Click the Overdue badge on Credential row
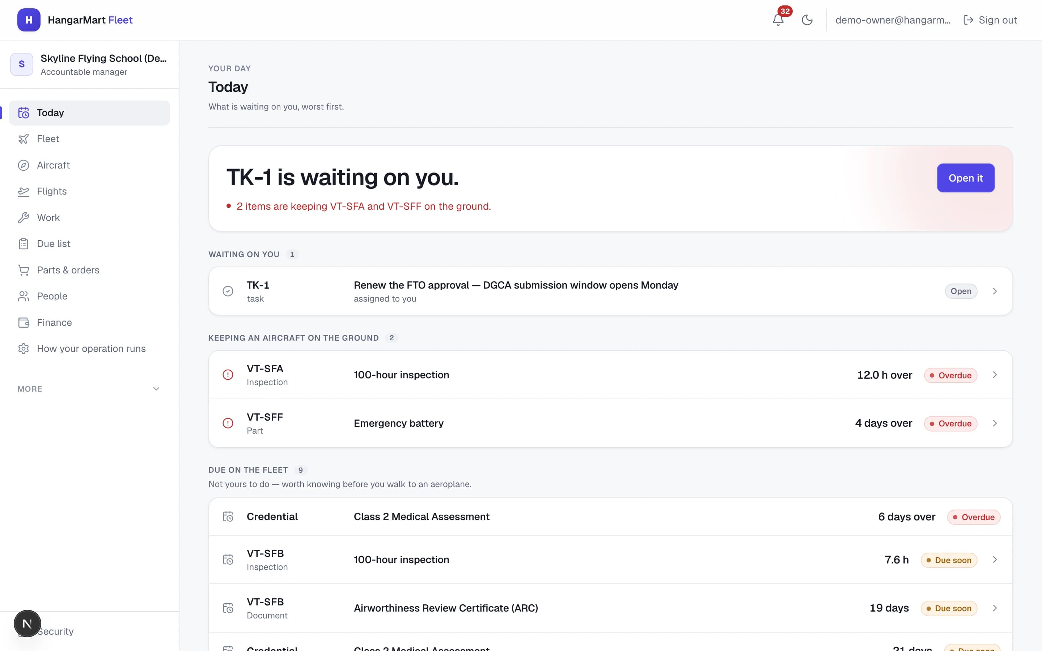1042x651 pixels. pos(974,517)
